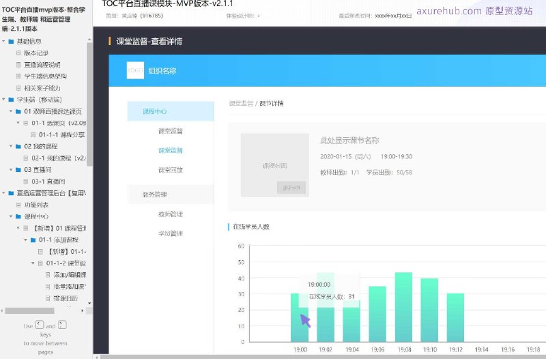Click the left arrow key icon hint
This screenshot has width=546, height=359.
pos(40,325)
